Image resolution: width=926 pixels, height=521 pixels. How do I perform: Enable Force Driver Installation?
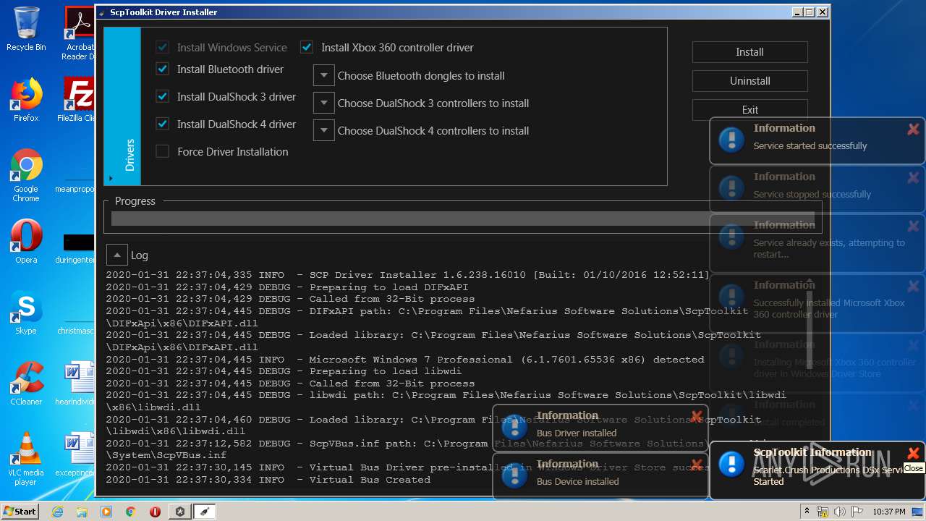tap(162, 151)
